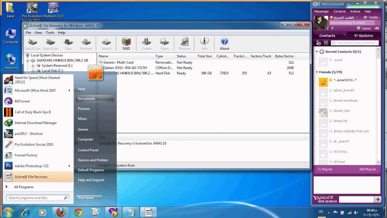Click the mail envelope icon in Messenger
Image resolution: width=387 pixels, height=218 pixels.
click(x=377, y=28)
